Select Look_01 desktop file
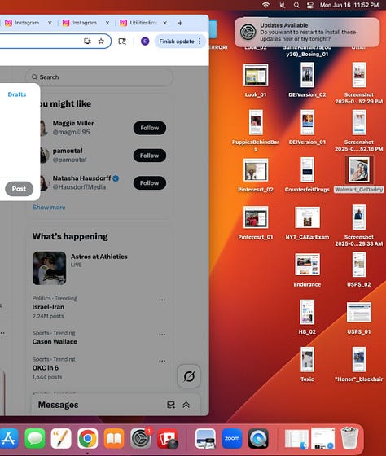Viewport: 386px width, 456px height. [x=256, y=80]
